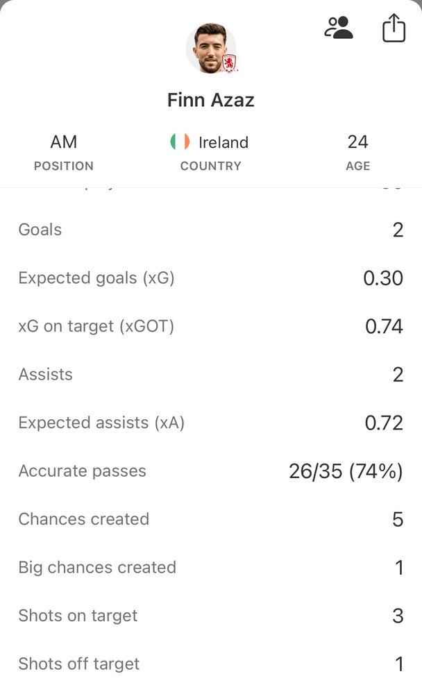The image size is (422, 694).
Task: Tap the Ireland flag icon
Action: [180, 142]
